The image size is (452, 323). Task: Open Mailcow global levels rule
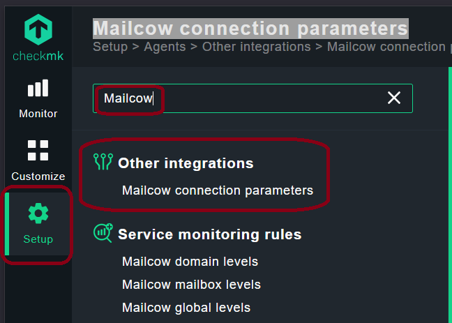tap(186, 308)
